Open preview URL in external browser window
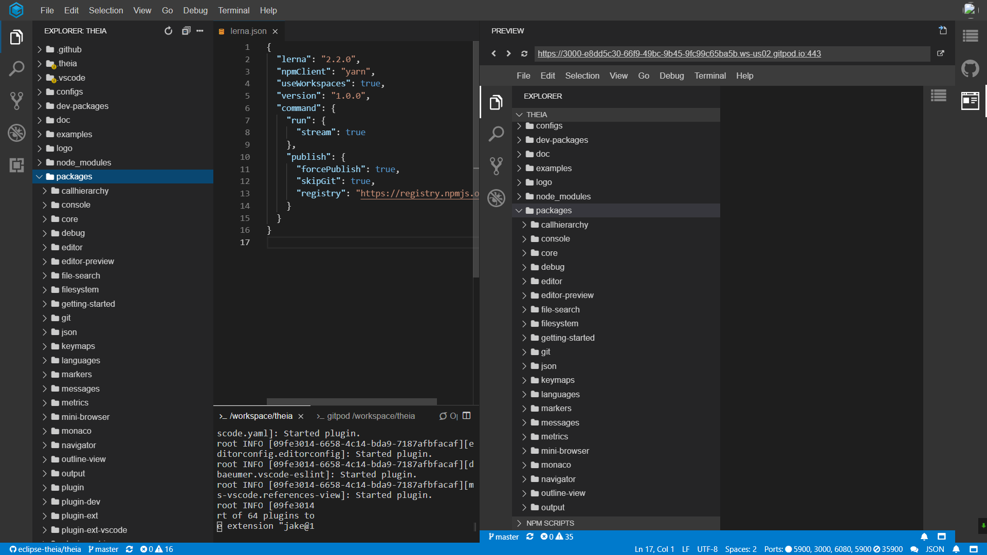The height and width of the screenshot is (555, 987). point(940,53)
